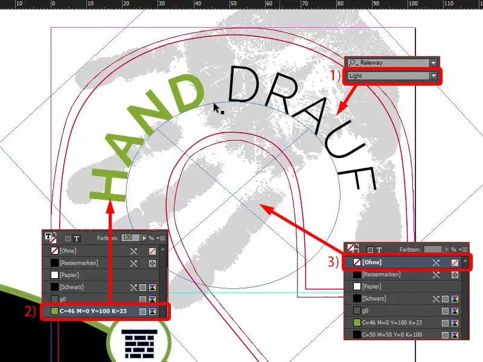Click the pencil icon on the step 2 [Passermarken] row
The image size is (483, 362).
click(x=133, y=263)
